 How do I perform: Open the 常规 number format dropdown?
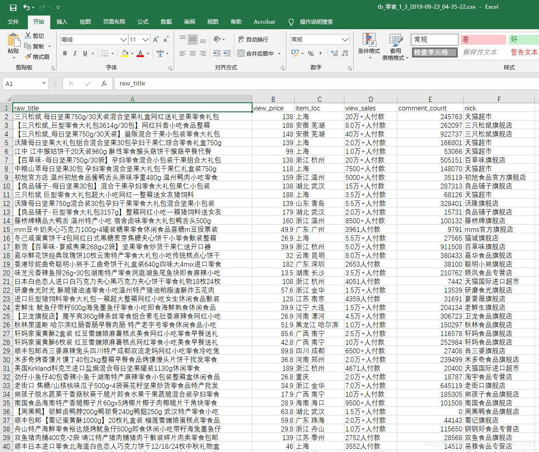345,40
